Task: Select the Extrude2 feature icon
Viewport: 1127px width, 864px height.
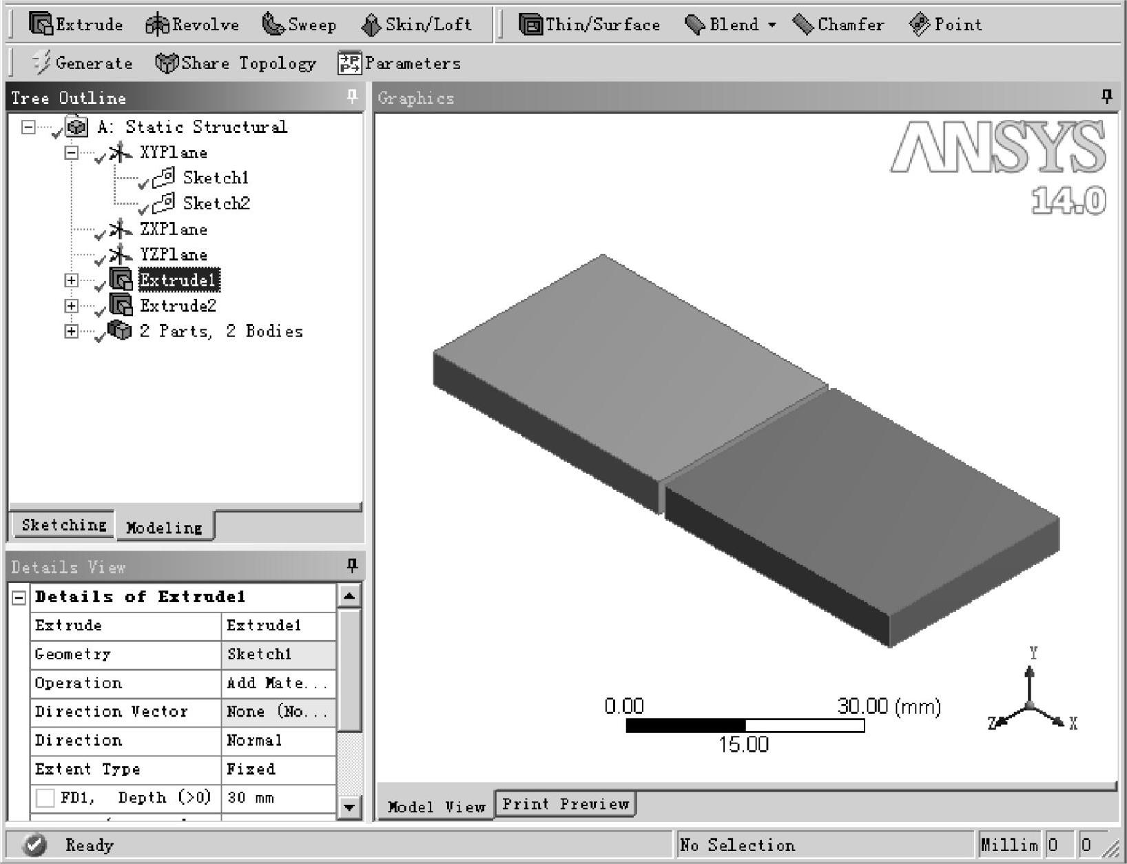Action: click(x=121, y=305)
